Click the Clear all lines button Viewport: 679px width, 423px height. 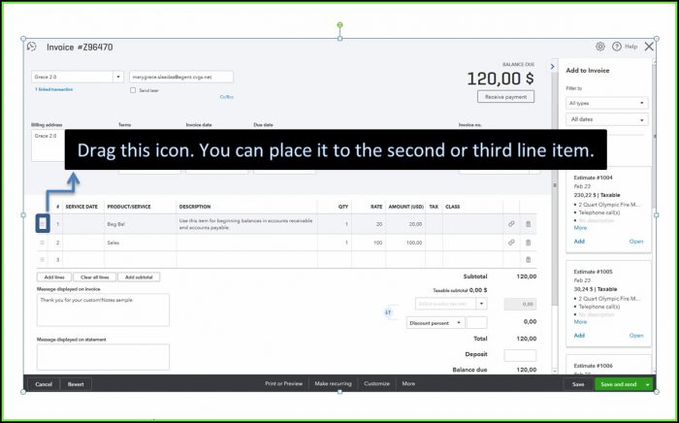click(94, 277)
